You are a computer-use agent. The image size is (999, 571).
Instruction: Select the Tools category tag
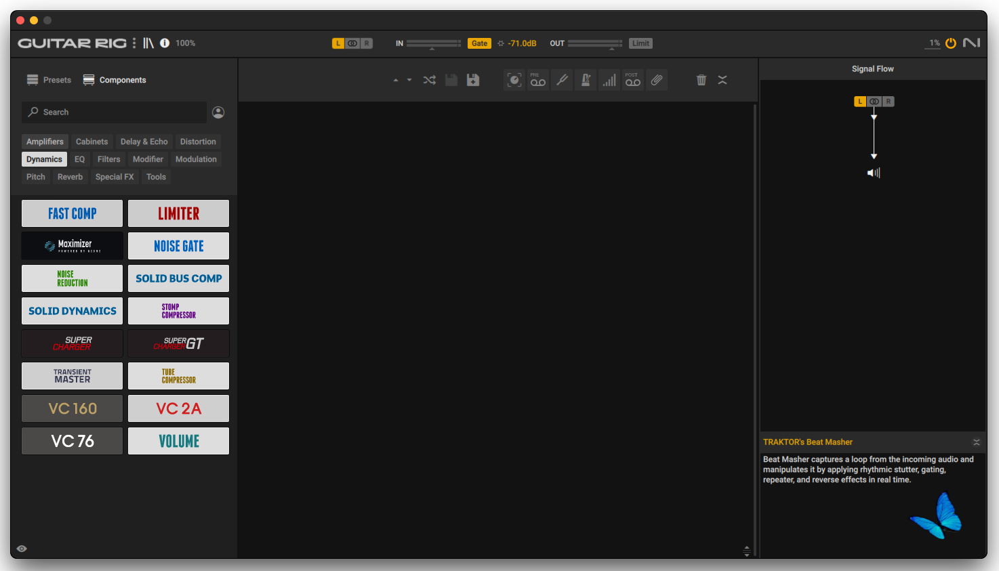pyautogui.click(x=156, y=177)
